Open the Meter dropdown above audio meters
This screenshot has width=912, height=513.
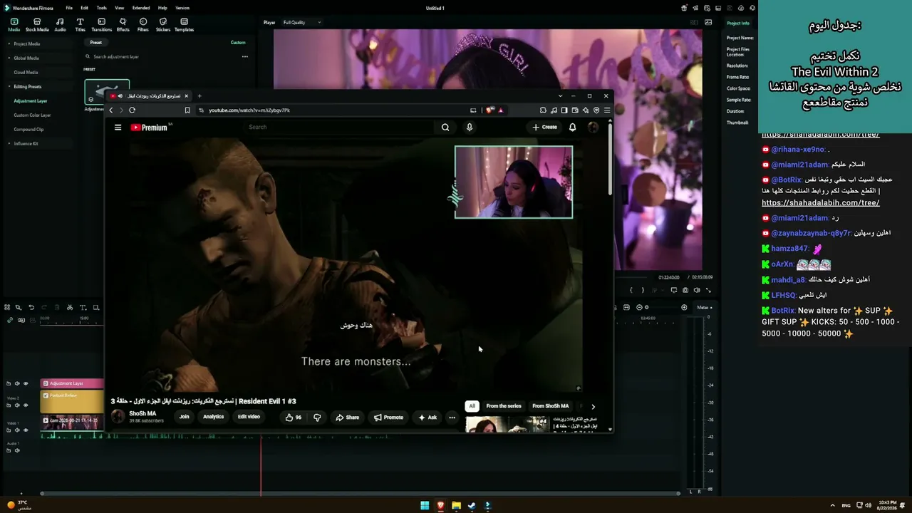pyautogui.click(x=704, y=307)
